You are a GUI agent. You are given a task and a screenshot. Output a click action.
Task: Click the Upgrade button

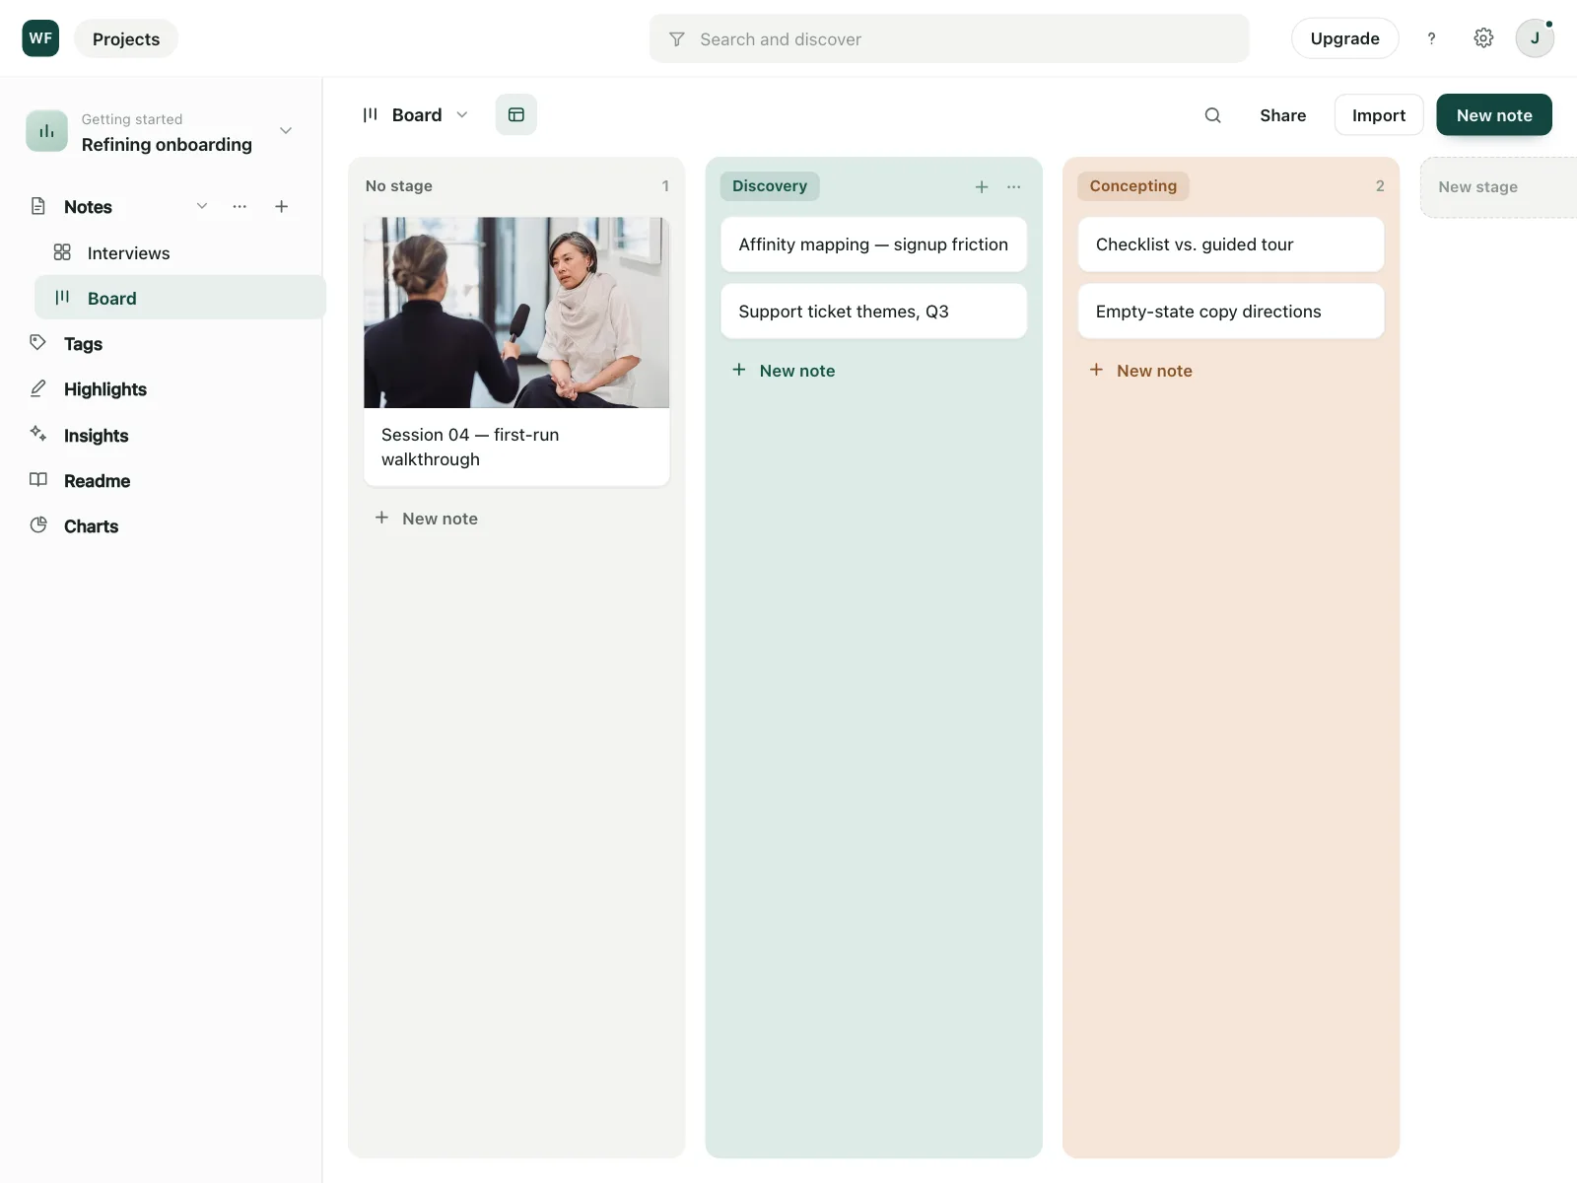pos(1344,38)
